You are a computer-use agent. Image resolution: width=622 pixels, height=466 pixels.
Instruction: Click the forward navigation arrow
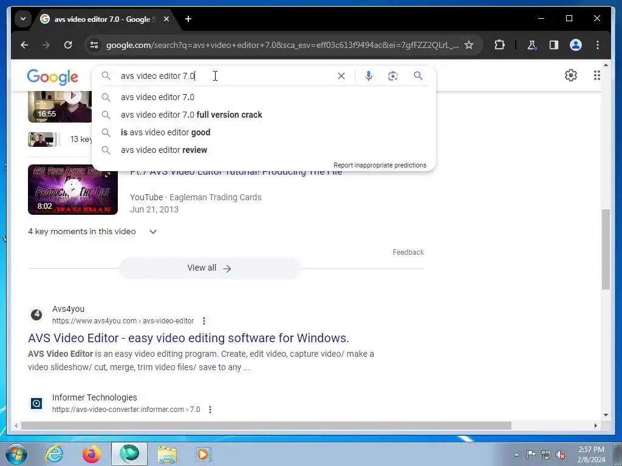click(46, 45)
